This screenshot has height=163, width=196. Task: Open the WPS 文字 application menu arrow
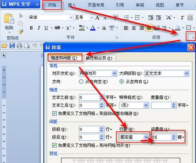pyautogui.click(x=37, y=4)
